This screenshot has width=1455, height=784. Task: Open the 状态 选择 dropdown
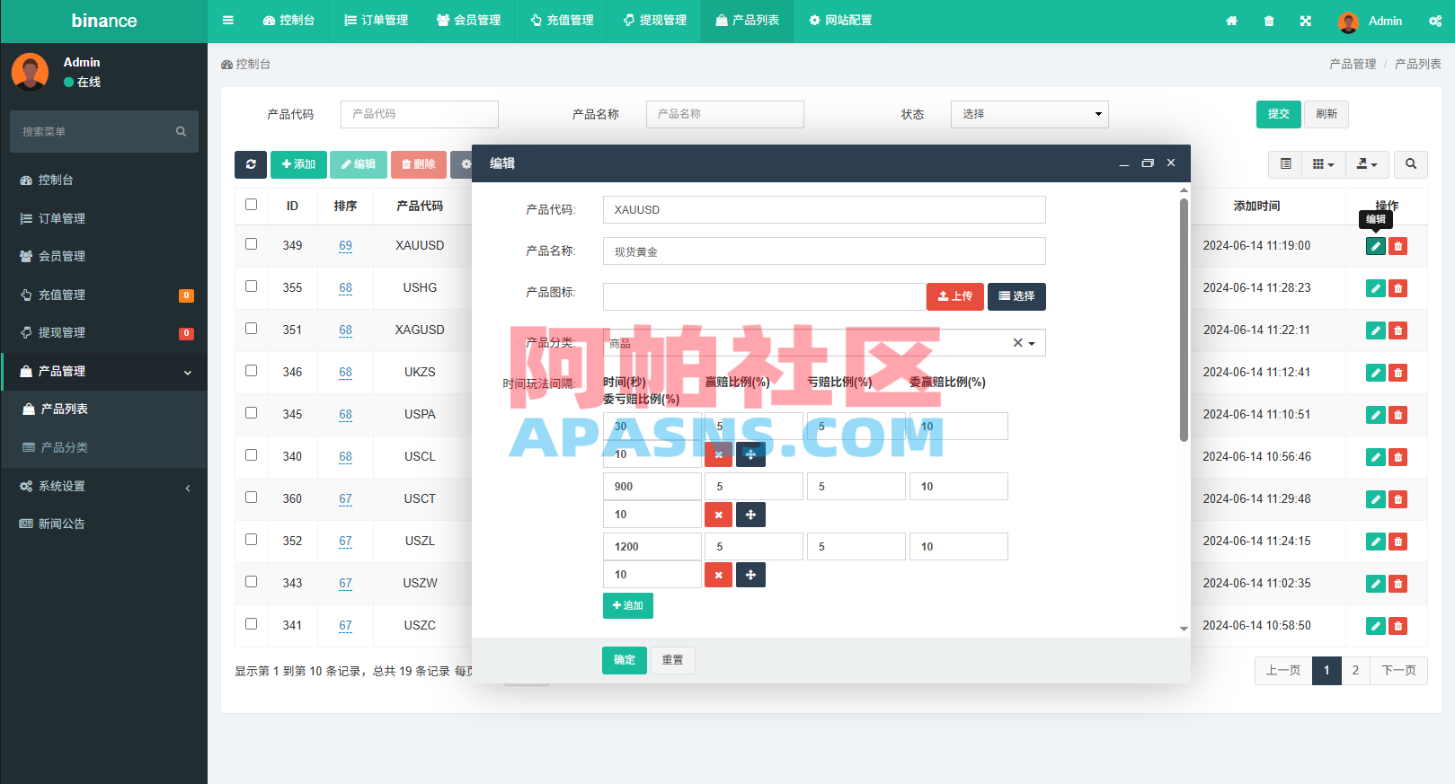1029,114
